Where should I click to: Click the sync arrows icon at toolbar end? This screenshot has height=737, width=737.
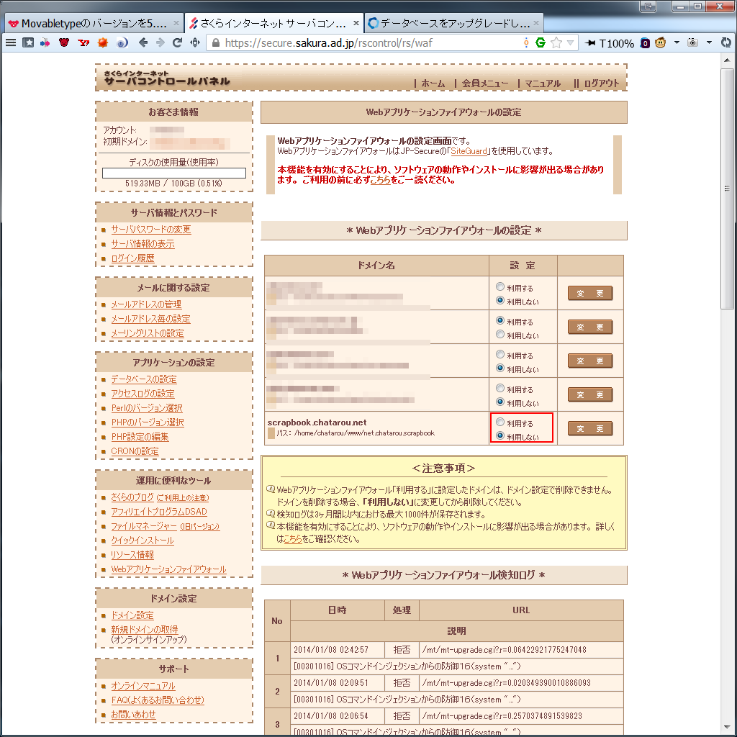pos(726,42)
